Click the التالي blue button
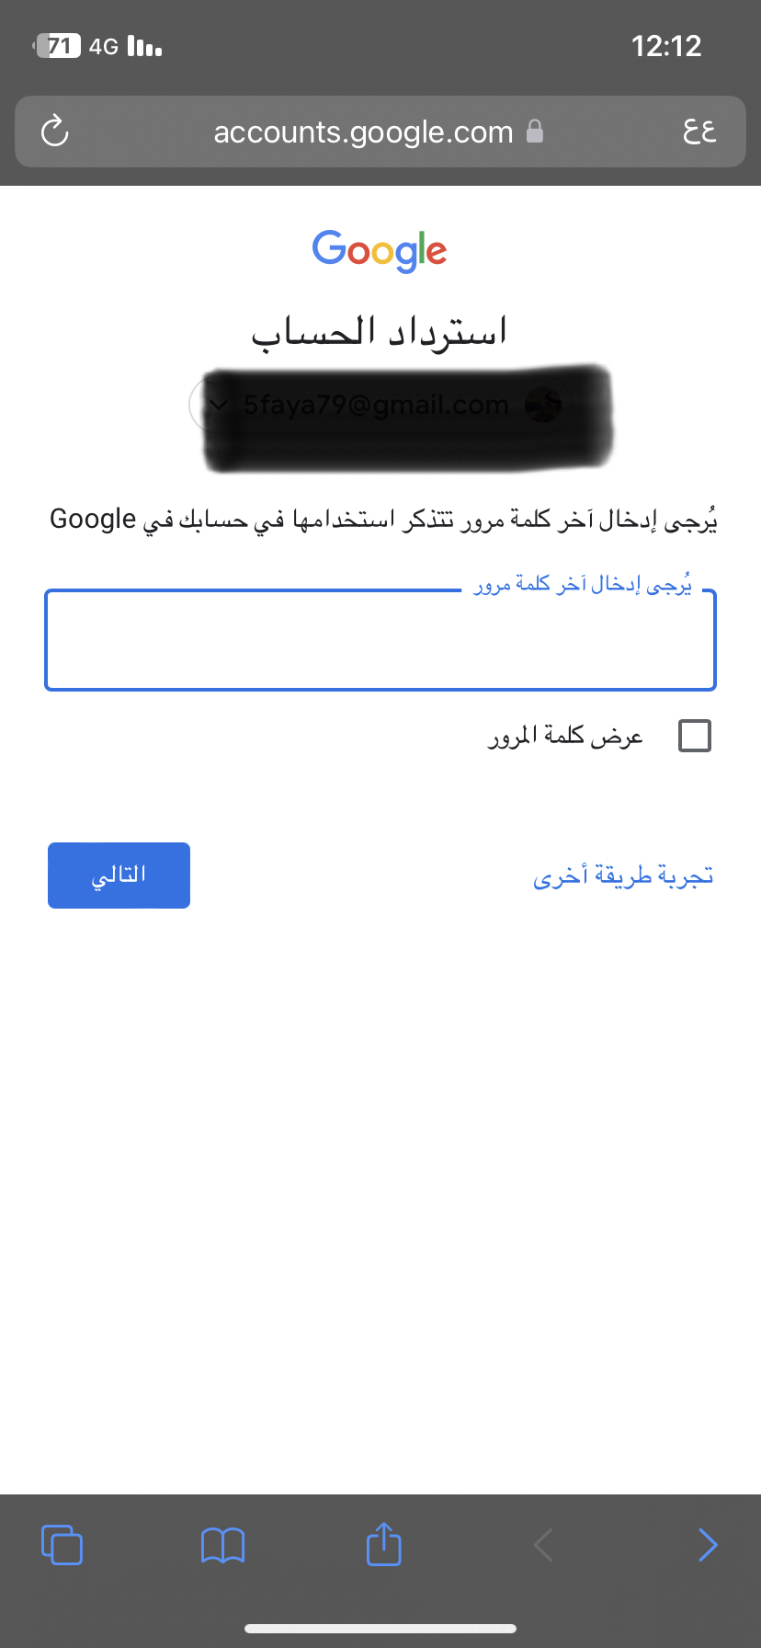The height and width of the screenshot is (1648, 761). pos(119,875)
